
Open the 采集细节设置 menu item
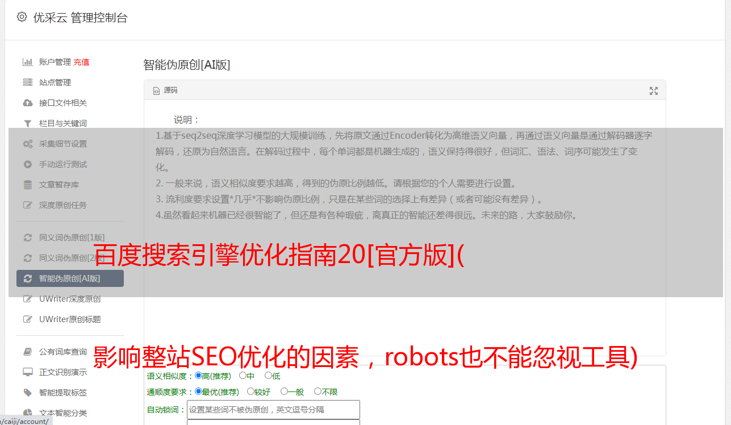(x=63, y=144)
